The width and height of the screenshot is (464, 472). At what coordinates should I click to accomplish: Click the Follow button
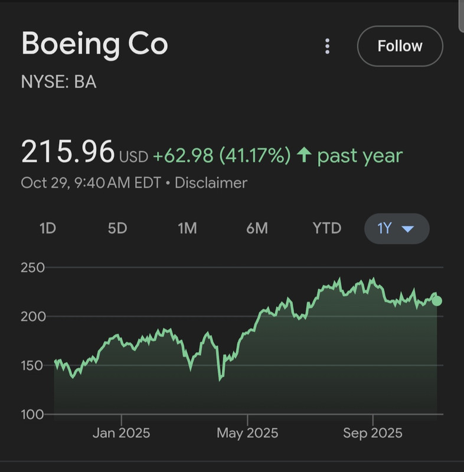point(400,46)
